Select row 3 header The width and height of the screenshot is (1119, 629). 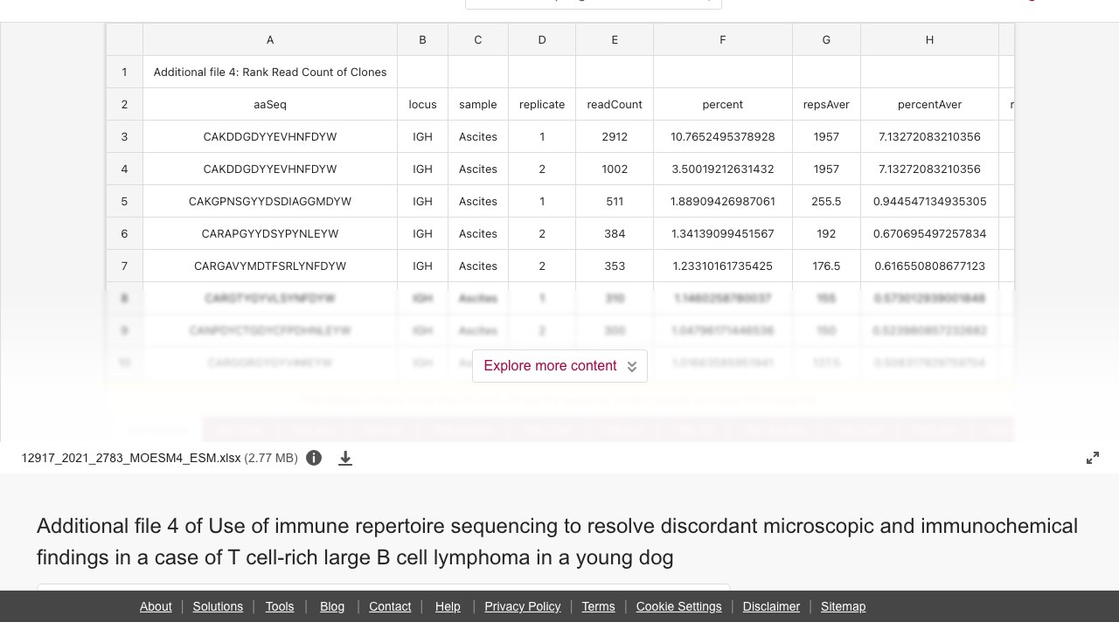pos(124,136)
